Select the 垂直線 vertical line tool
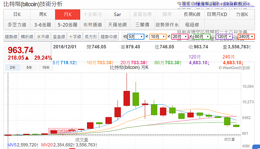The height and width of the screenshot is (149, 260). [x=59, y=37]
